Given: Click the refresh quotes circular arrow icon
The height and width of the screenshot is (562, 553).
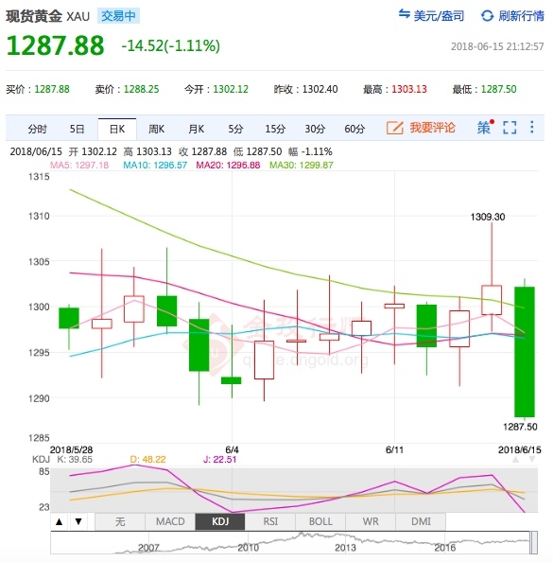Looking at the screenshot, I should coord(487,15).
